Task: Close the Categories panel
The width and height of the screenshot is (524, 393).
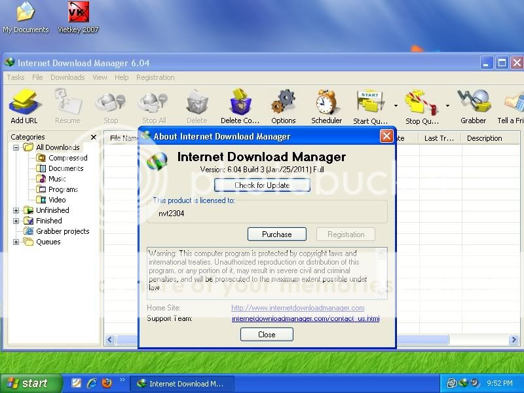Action: pos(94,137)
